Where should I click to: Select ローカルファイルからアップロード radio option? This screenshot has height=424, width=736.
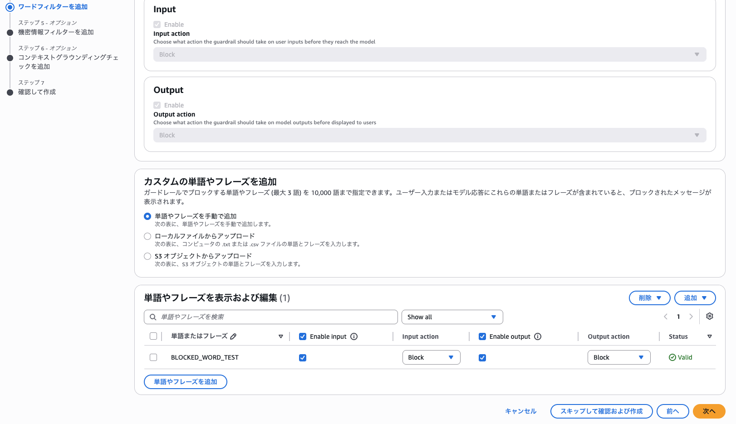[x=147, y=236]
